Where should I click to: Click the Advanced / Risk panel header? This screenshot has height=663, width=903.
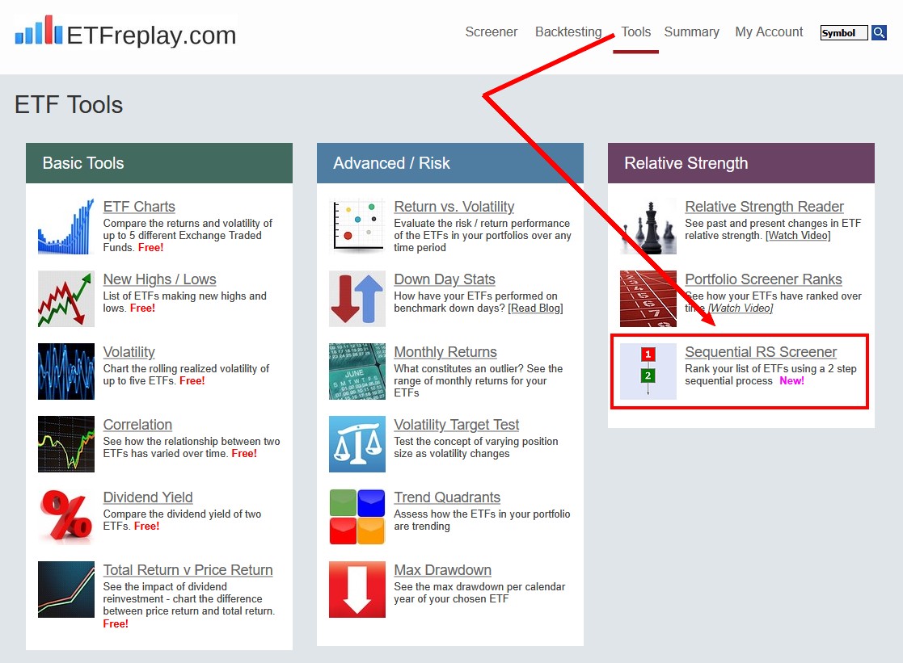(449, 163)
